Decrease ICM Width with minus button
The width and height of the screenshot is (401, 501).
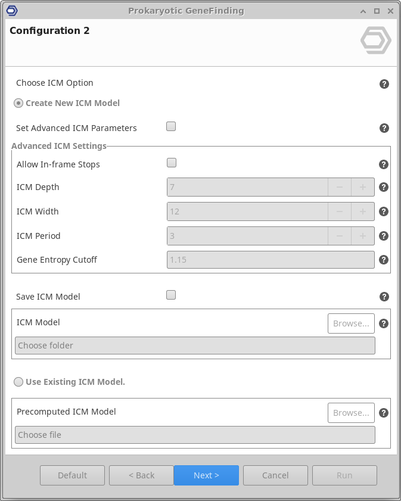(x=340, y=211)
